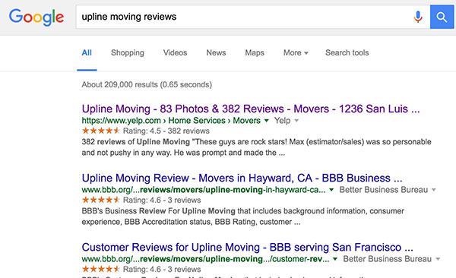Open Search tools
Screen dimensions: 456x278
click(347, 53)
